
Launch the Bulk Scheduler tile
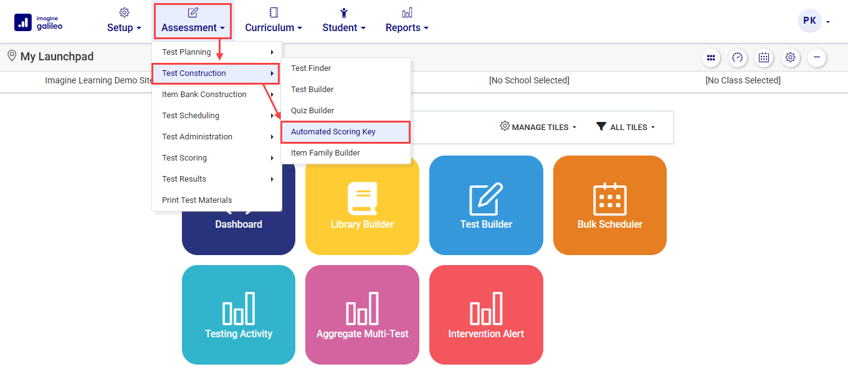point(609,205)
